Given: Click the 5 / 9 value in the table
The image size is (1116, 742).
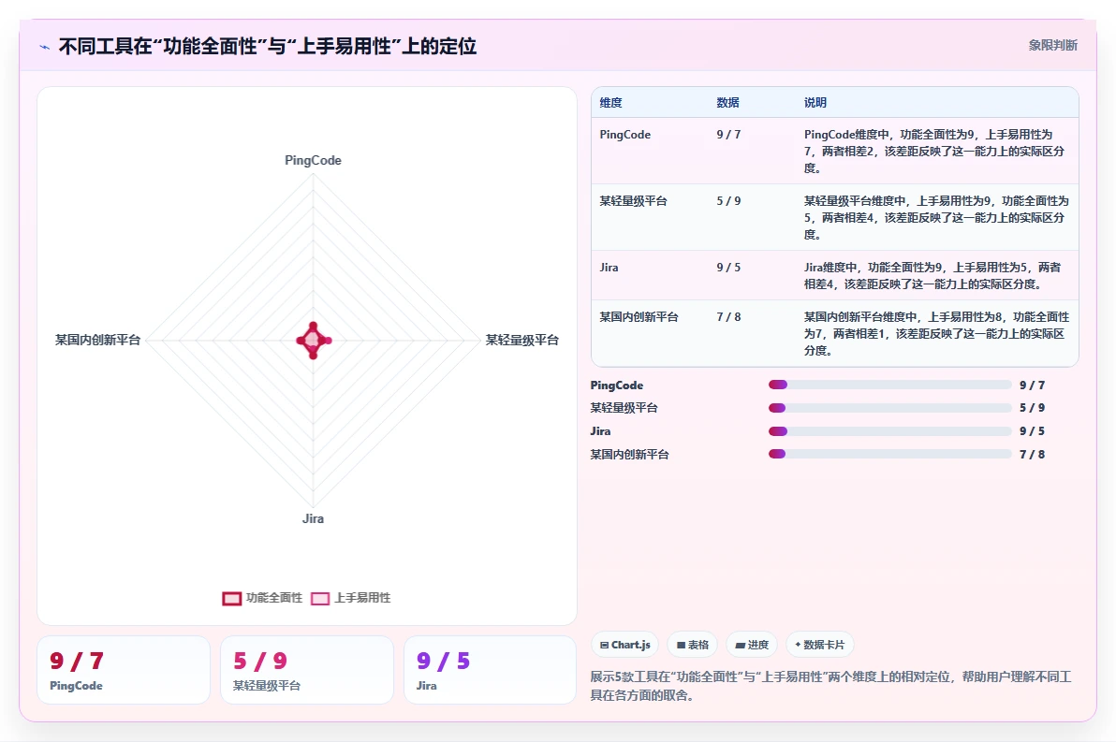Looking at the screenshot, I should point(728,201).
